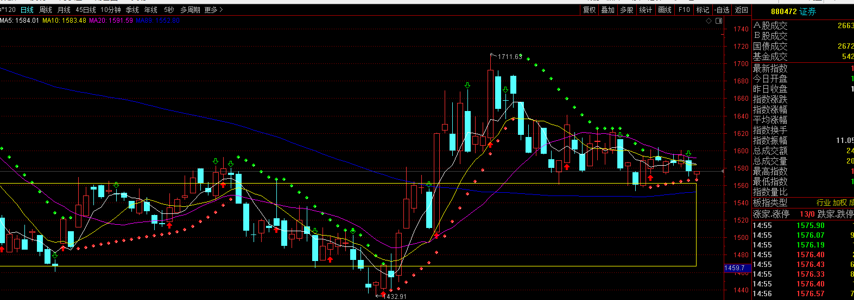Click the 最新指数 row

tap(803, 68)
